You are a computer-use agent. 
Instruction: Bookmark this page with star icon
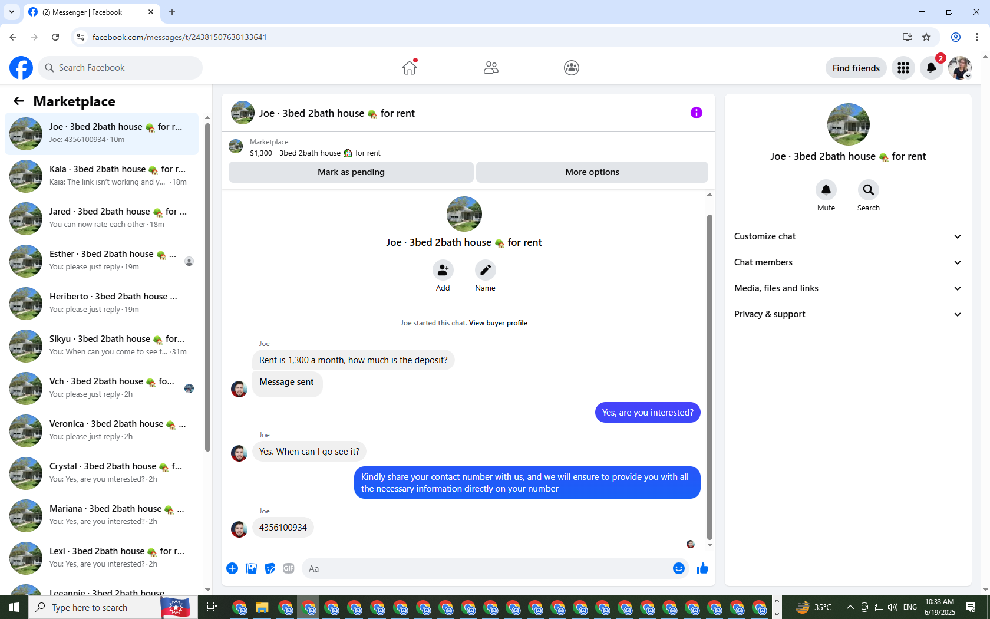click(x=926, y=37)
